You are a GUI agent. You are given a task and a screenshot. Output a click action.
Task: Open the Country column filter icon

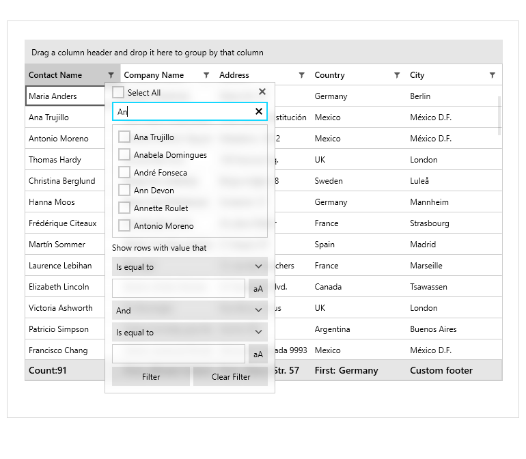click(397, 75)
